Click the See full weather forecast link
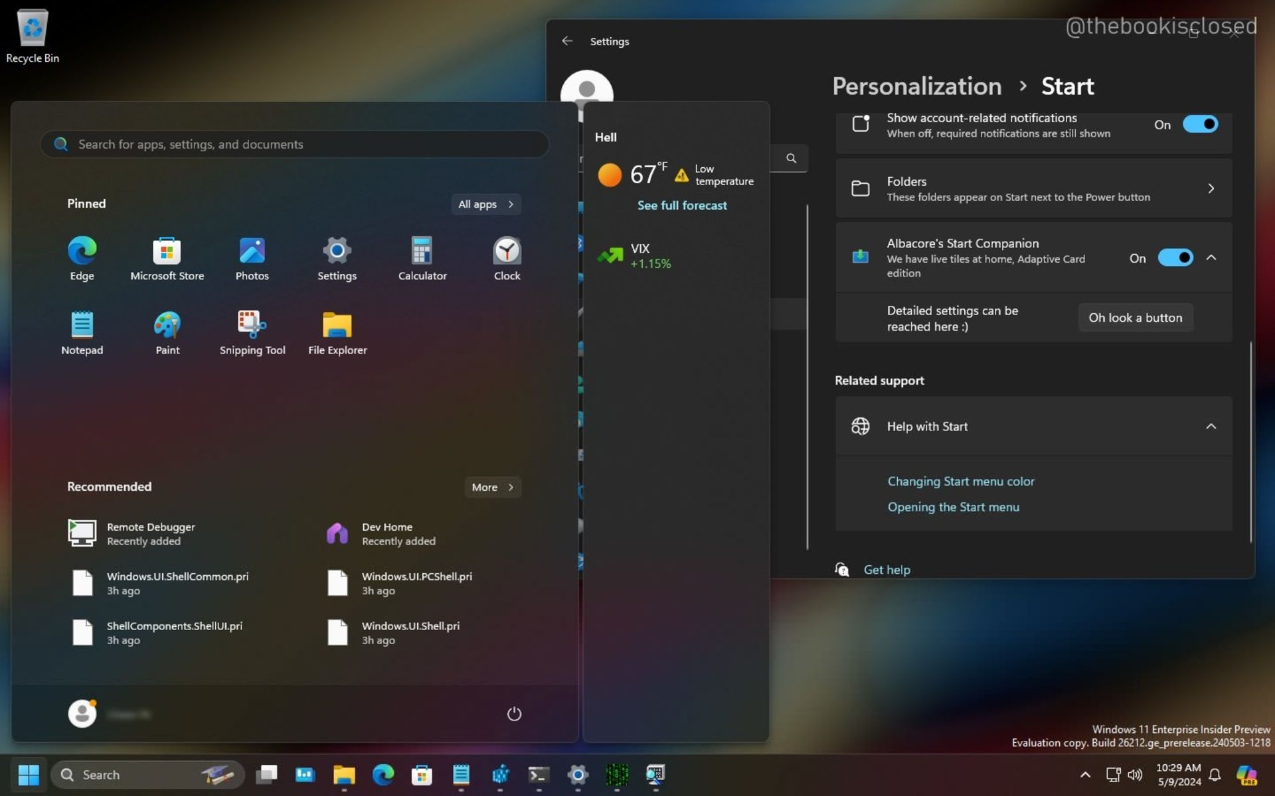Screen dimensions: 1275x796 (682, 204)
